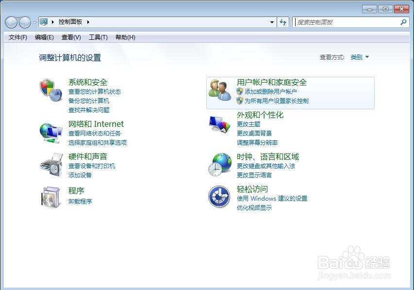Open 程序 using the program box icon
Image resolution: width=414 pixels, height=290 pixels.
pyautogui.click(x=50, y=197)
